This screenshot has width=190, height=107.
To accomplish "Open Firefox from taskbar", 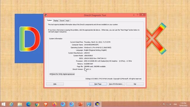I will point(54,104).
